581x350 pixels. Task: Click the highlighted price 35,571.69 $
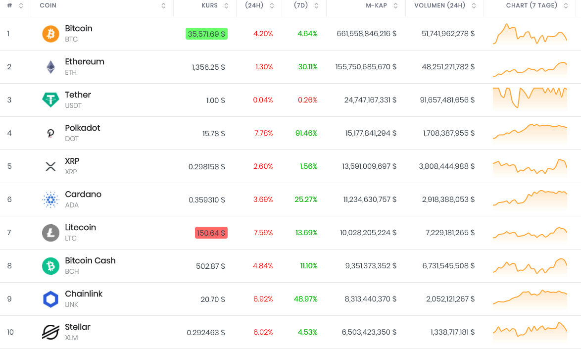click(x=206, y=34)
